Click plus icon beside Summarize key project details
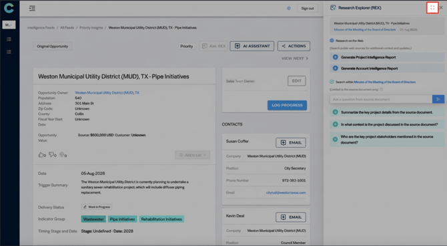The width and height of the screenshot is (447, 246). coord(335,112)
